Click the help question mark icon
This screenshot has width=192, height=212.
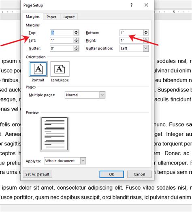(x=132, y=5)
